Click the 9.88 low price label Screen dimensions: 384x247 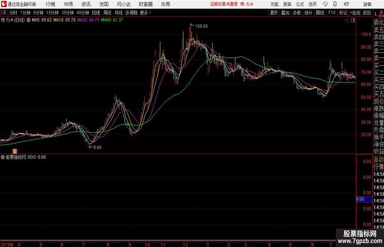[97, 148]
